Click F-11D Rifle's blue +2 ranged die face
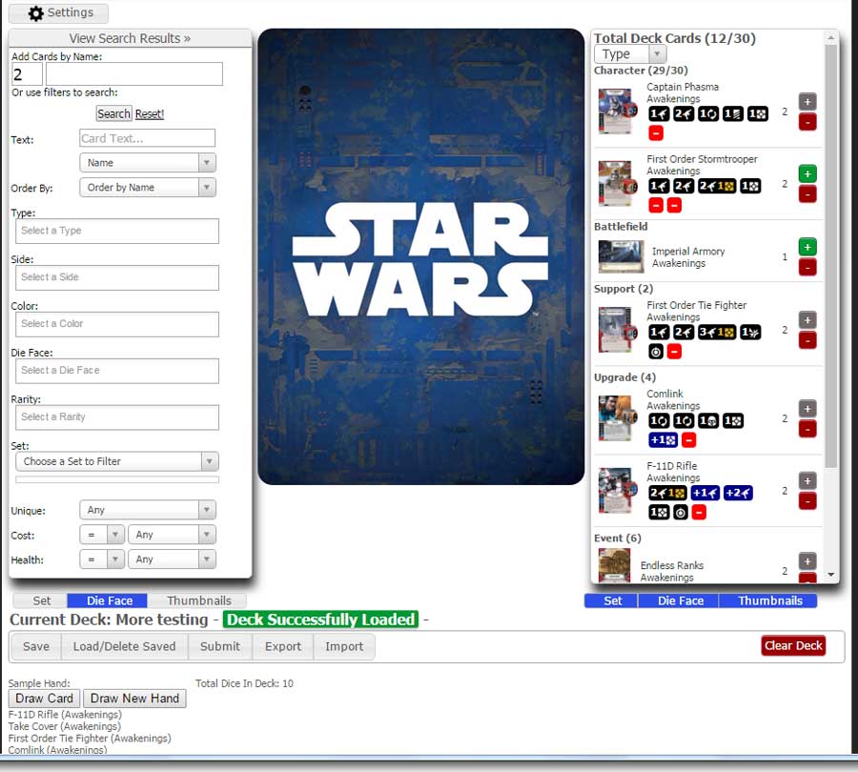 [x=738, y=493]
